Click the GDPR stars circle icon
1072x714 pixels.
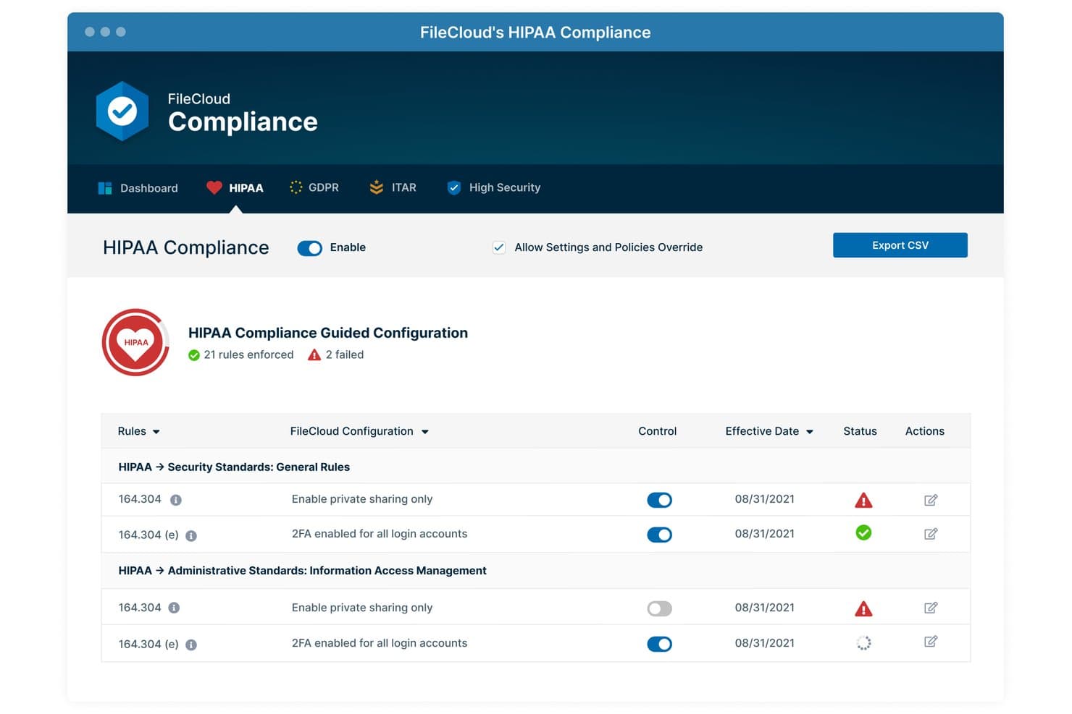(296, 187)
